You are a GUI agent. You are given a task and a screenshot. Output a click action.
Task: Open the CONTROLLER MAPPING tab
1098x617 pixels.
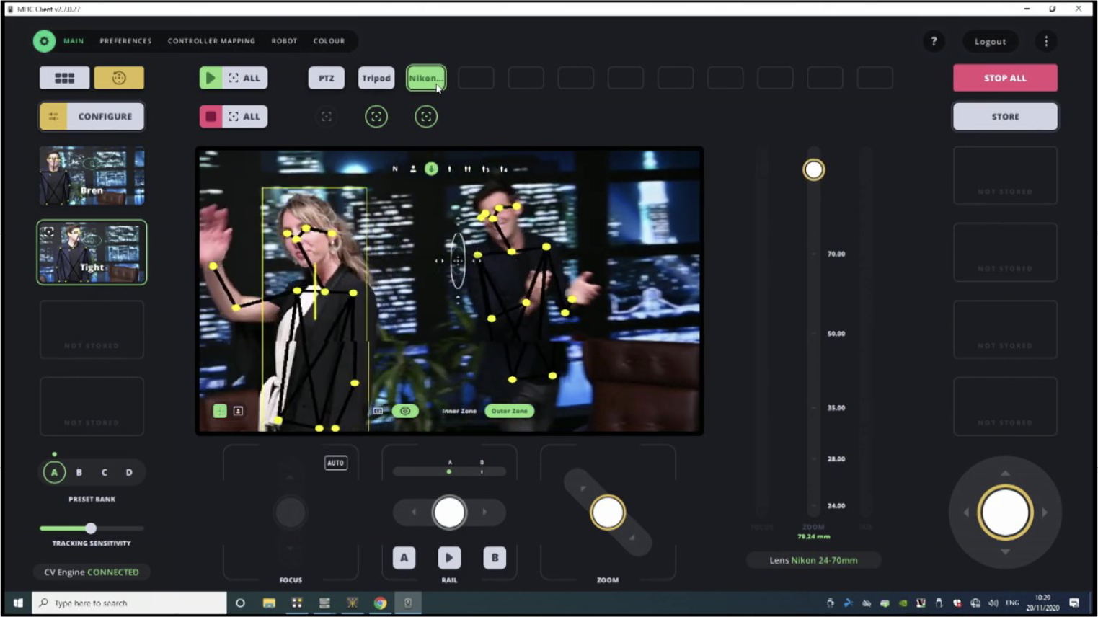tap(211, 41)
